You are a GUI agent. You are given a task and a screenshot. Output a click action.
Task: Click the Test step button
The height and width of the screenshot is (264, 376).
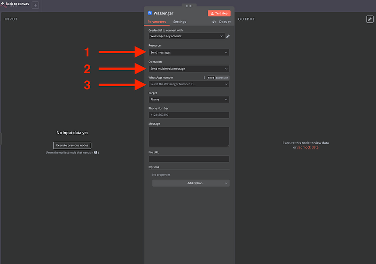click(219, 13)
